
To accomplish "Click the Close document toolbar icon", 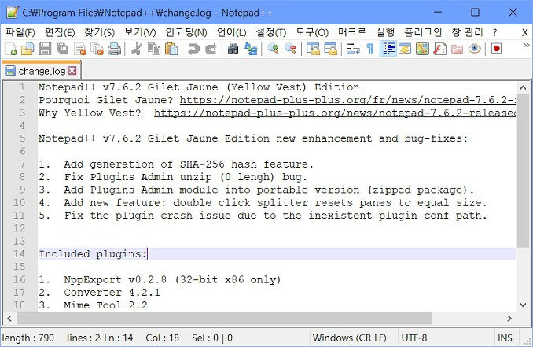I will [x=80, y=49].
